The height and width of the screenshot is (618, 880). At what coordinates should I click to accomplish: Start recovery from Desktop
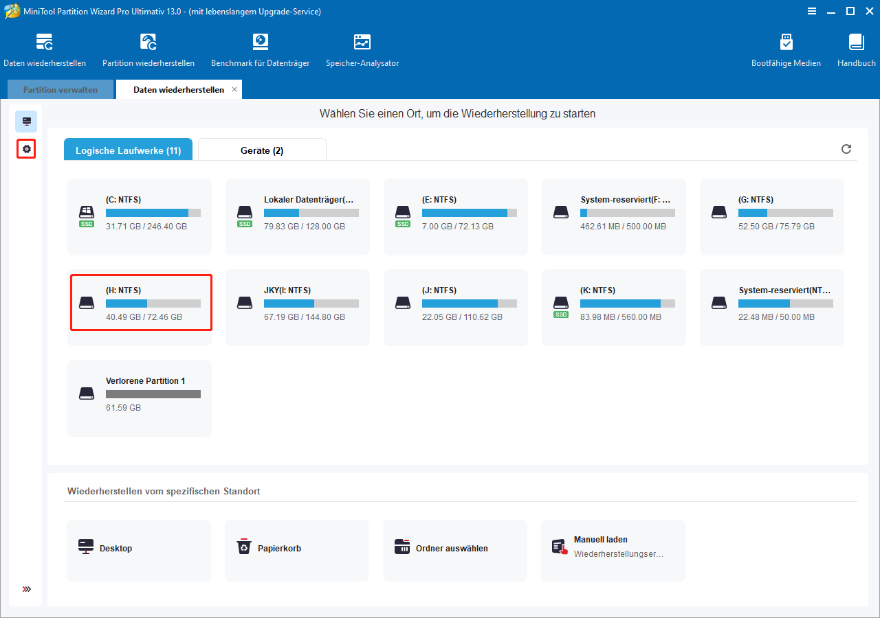[139, 548]
